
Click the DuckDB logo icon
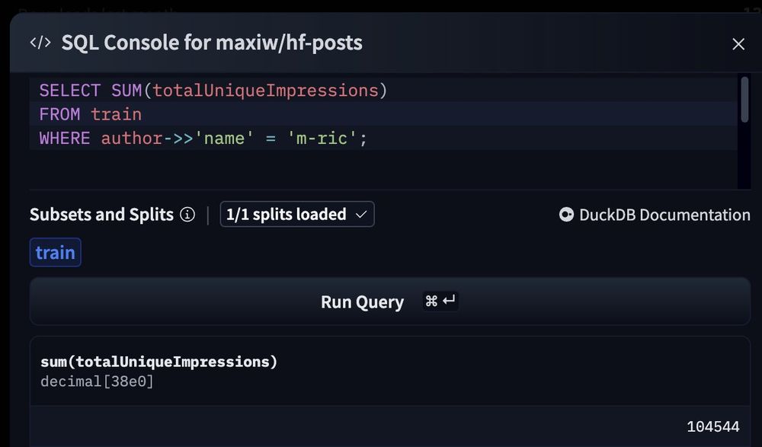pos(566,215)
